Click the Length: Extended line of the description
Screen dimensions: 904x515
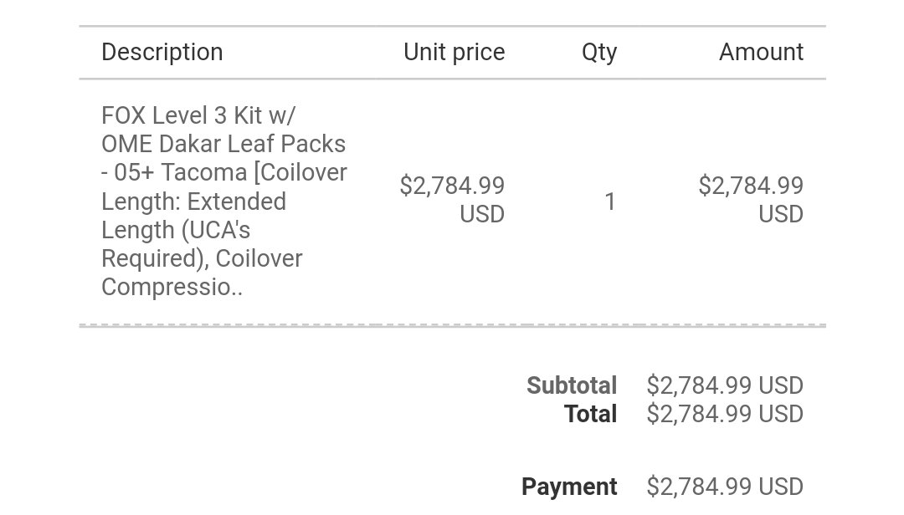coord(193,201)
